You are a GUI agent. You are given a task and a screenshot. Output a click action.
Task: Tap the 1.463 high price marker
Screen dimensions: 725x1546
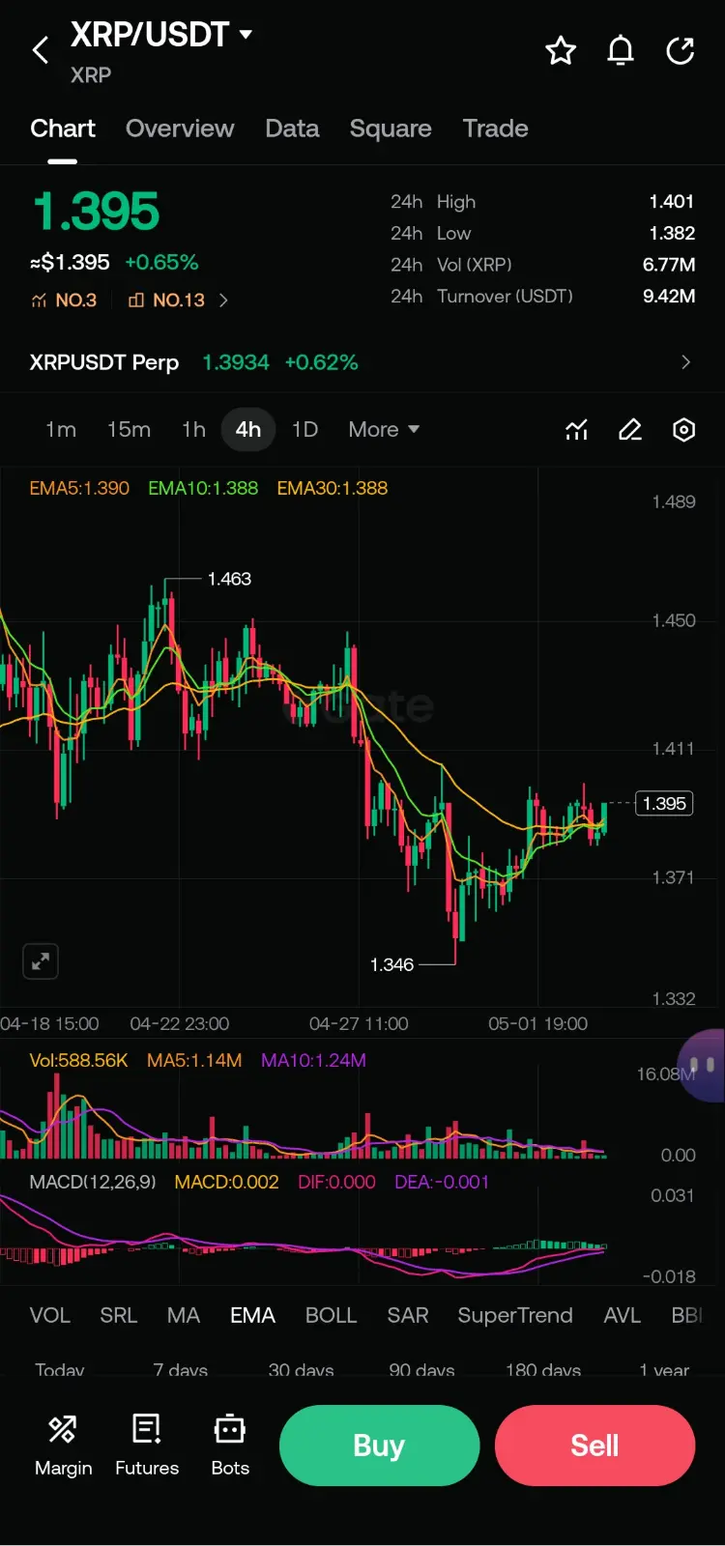229,579
